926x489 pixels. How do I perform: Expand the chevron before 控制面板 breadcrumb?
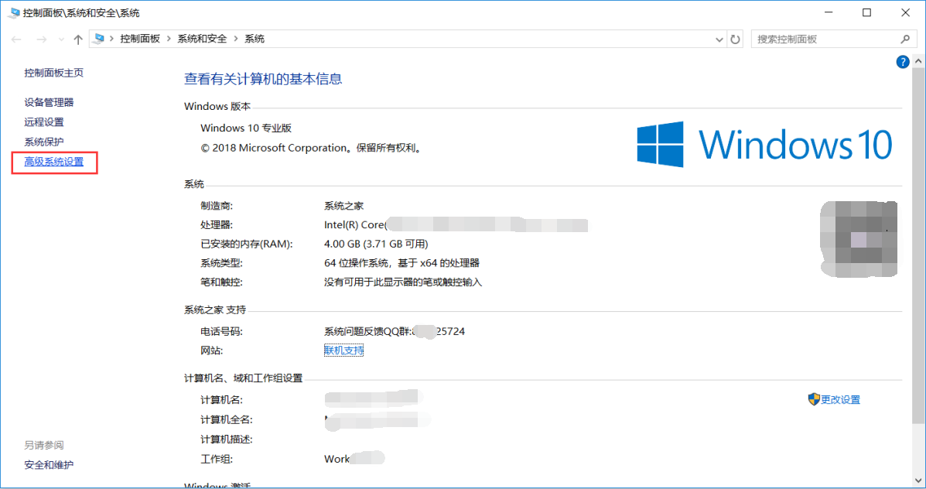coord(111,39)
